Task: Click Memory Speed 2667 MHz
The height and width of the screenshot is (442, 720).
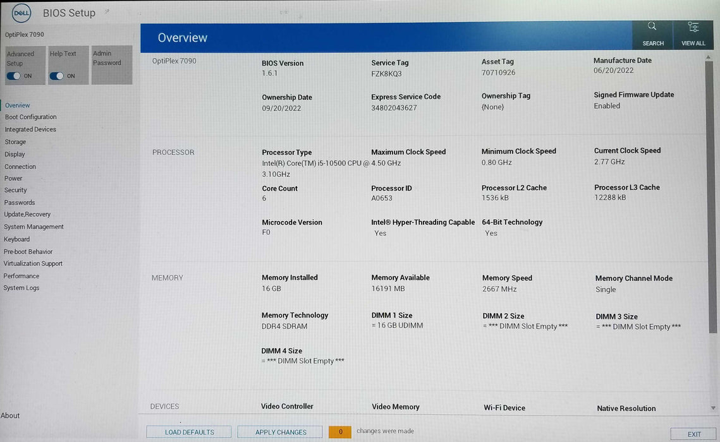Action: pyautogui.click(x=499, y=289)
